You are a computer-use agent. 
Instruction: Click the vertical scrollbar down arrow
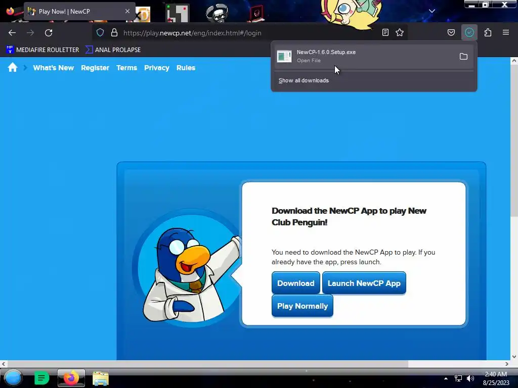(x=514, y=356)
